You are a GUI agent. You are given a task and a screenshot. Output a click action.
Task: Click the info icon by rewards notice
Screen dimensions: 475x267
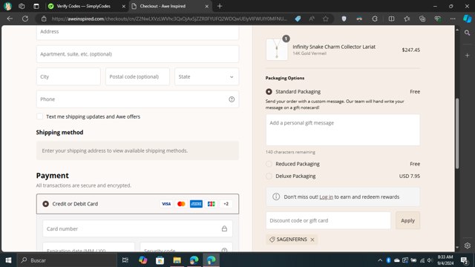(276, 197)
